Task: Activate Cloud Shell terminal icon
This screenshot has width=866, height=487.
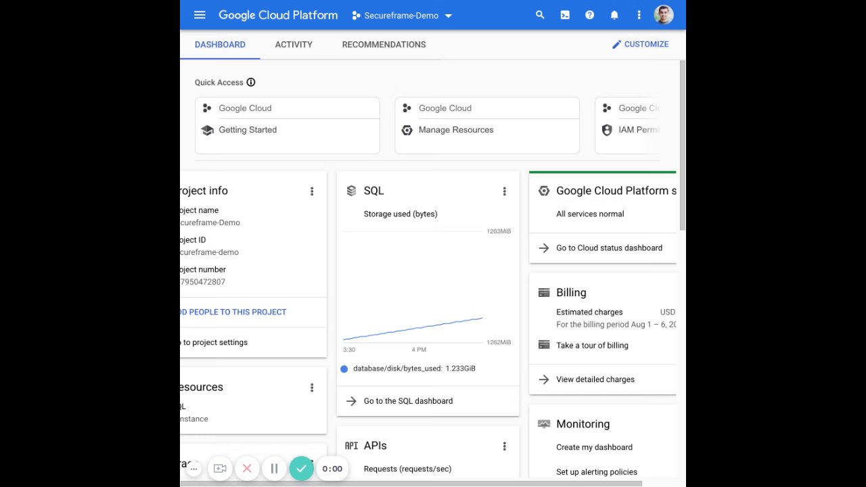Action: [565, 15]
